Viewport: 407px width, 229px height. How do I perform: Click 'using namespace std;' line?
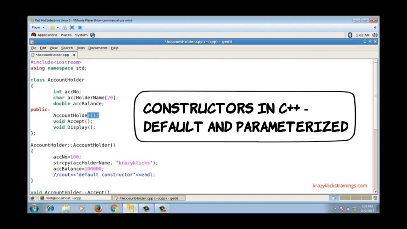point(59,68)
